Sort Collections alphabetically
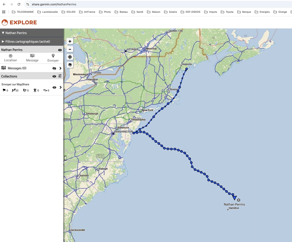Viewport: 292px width, 242px height. 60,76
